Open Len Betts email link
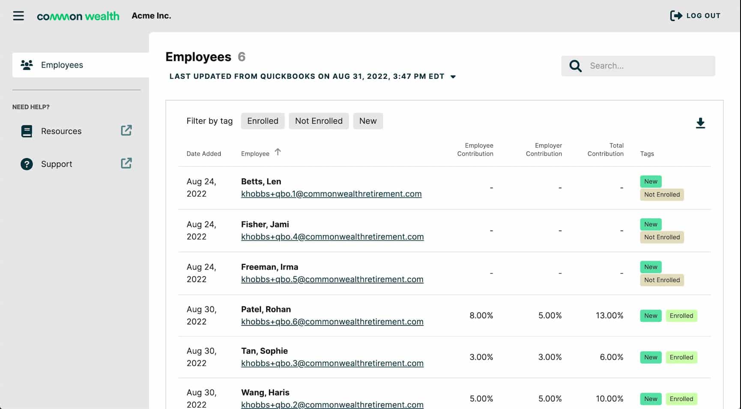The image size is (741, 409). pos(331,194)
